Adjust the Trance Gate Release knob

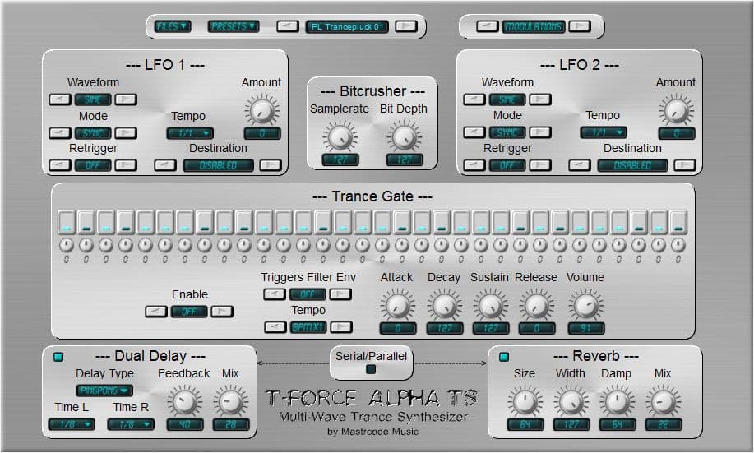click(536, 305)
